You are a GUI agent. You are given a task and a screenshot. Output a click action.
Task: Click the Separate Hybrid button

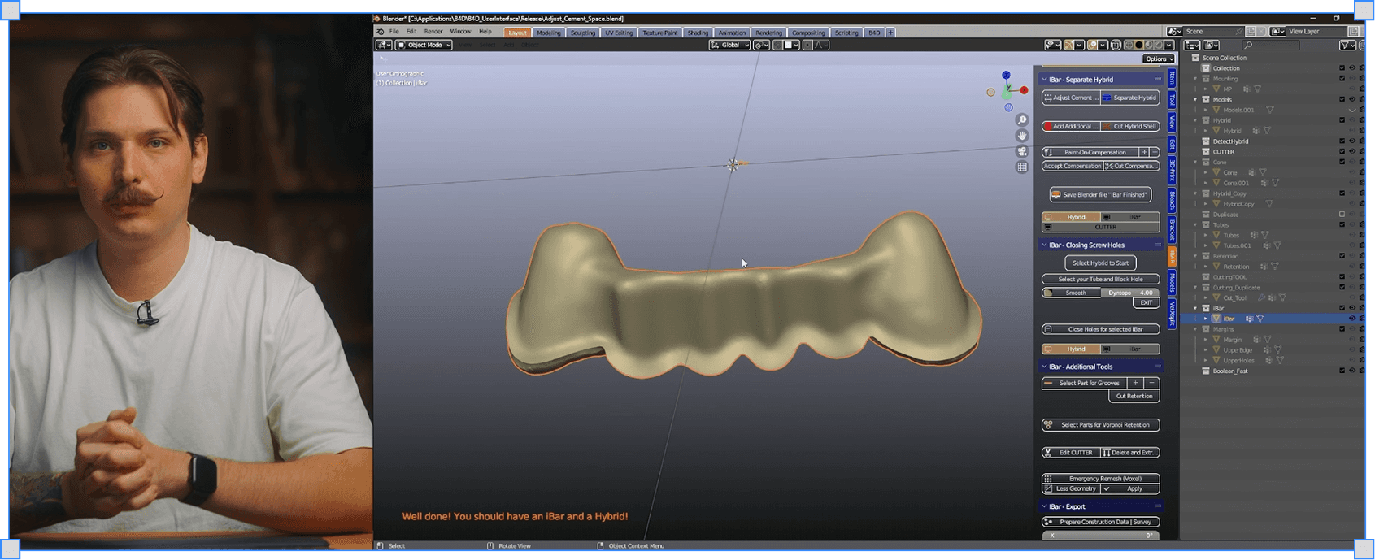click(x=1131, y=98)
